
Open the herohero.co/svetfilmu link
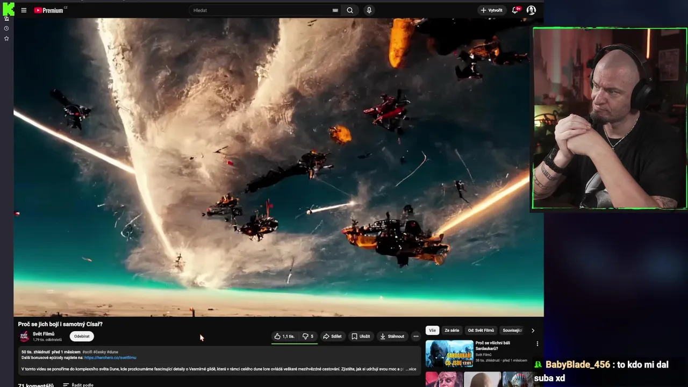[x=110, y=357]
